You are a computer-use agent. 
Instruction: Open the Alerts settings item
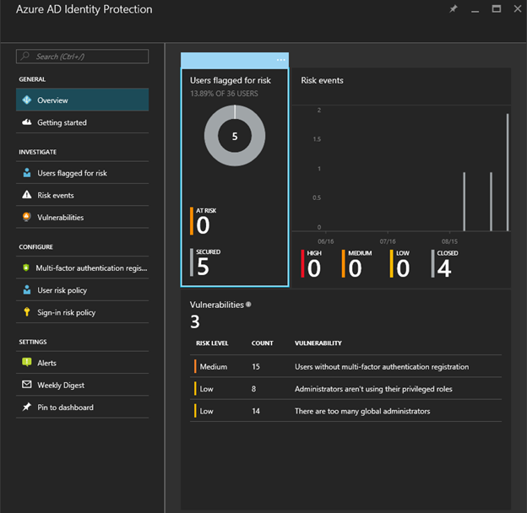click(x=47, y=363)
